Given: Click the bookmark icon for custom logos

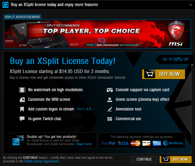Looking at the screenshot, I should [x=22, y=109].
